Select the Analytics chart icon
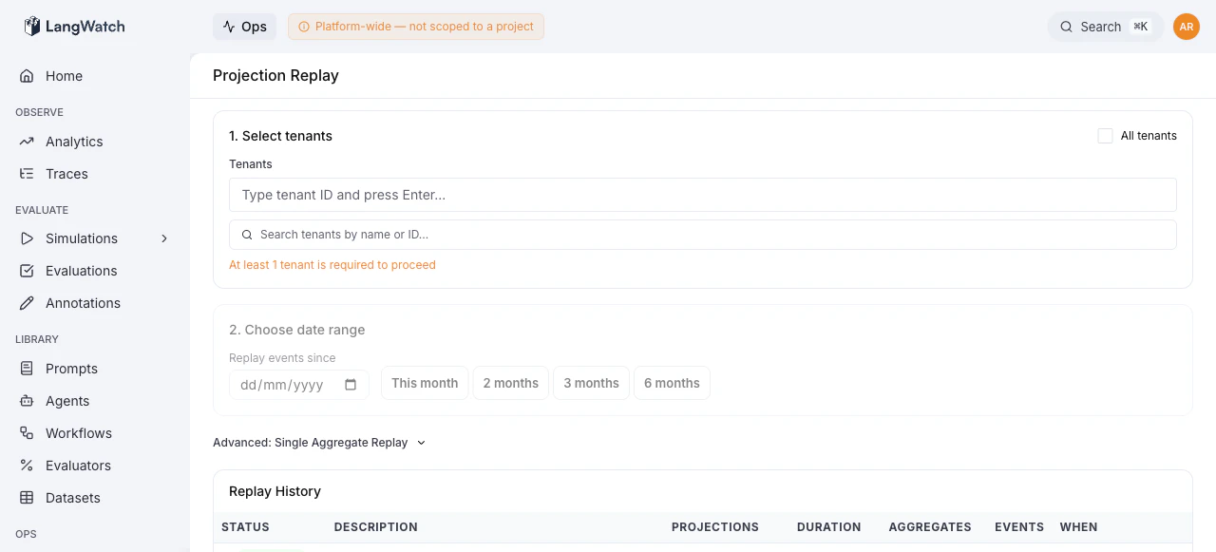The height and width of the screenshot is (552, 1216). tap(27, 142)
